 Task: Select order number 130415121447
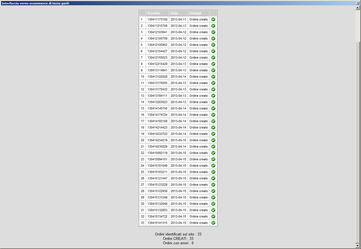tap(157, 178)
